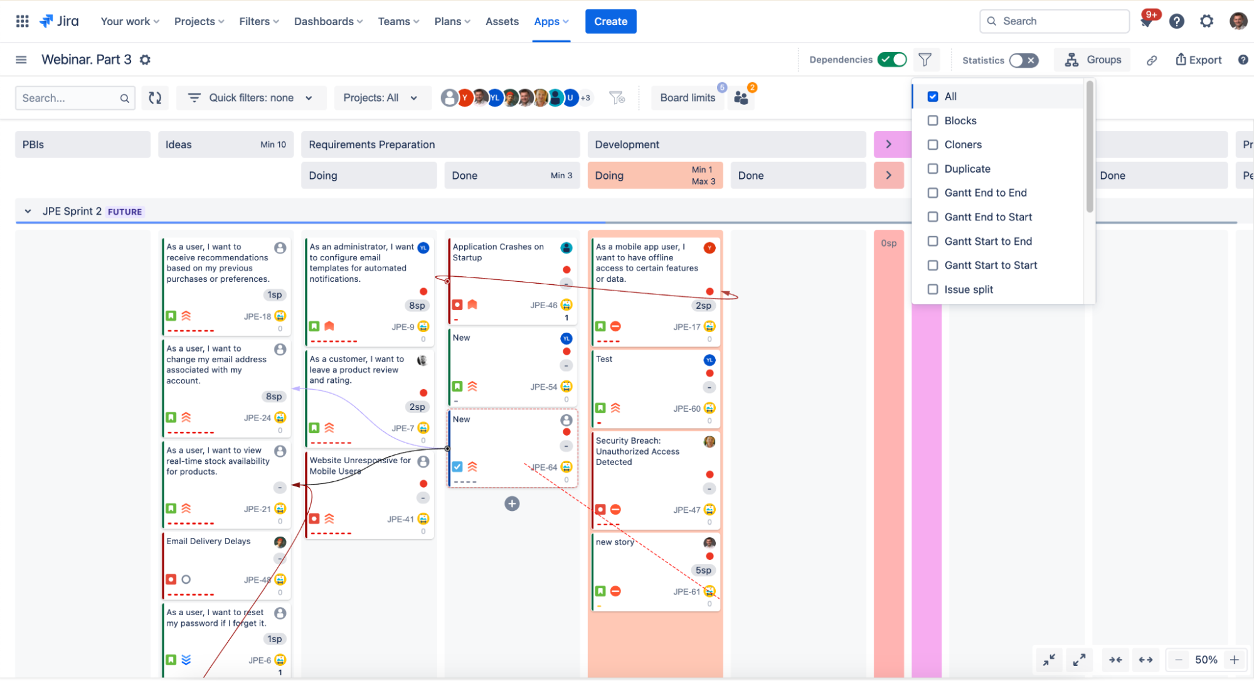Enable the Statistics toggle
This screenshot has height=681, width=1254.
pyautogui.click(x=1023, y=60)
